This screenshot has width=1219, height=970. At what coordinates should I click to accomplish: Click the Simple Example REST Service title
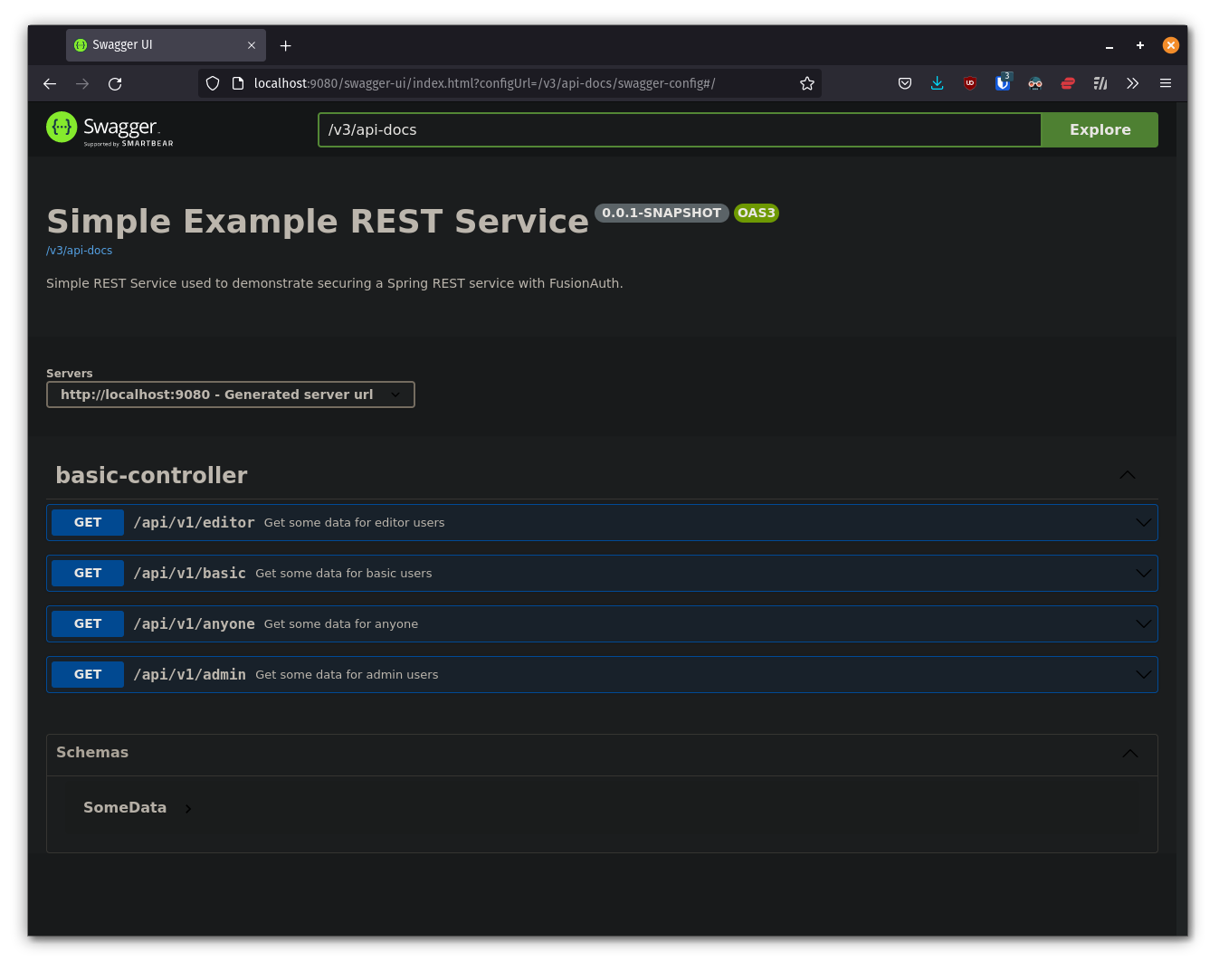(318, 221)
